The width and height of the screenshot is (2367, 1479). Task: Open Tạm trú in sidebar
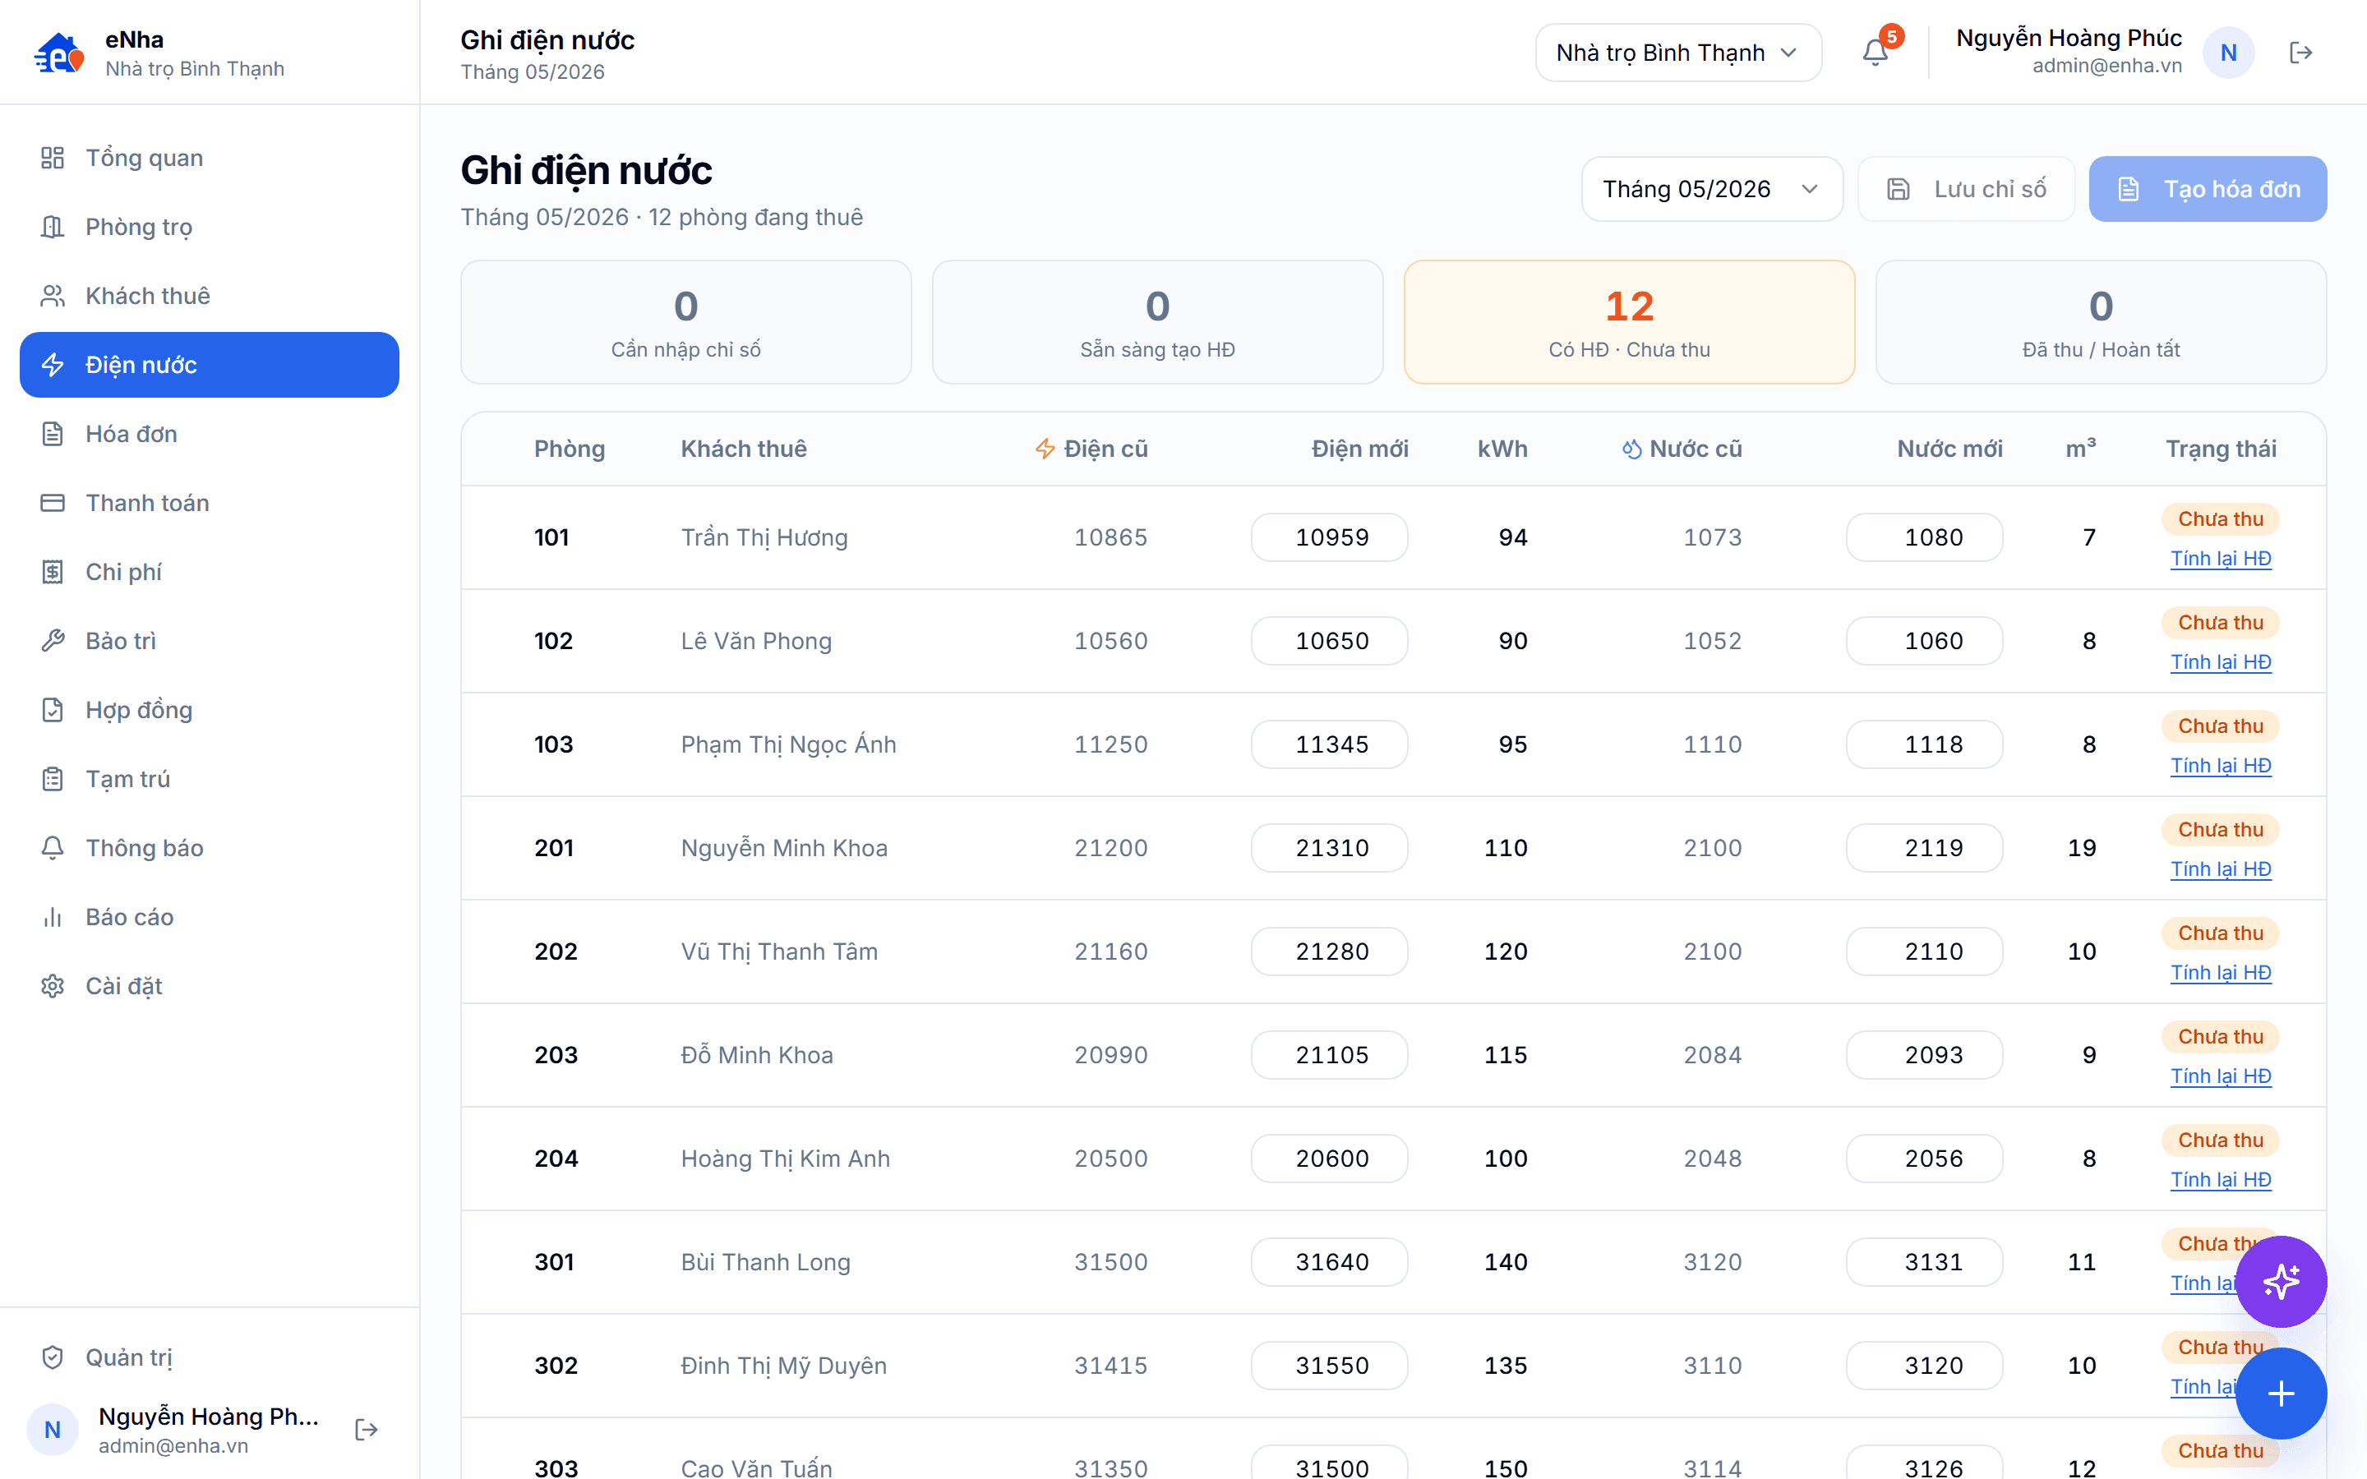(x=210, y=779)
